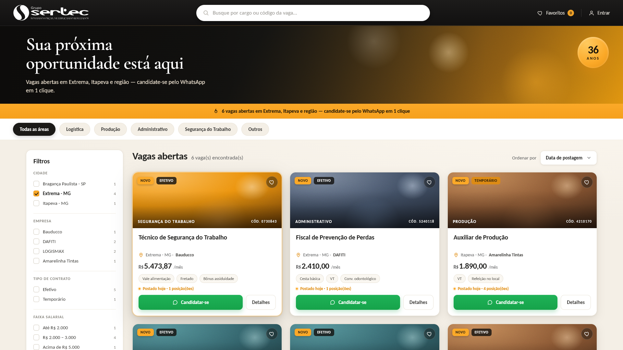Open Detalhes for Fiscal de Prevenção de Perdas

click(x=418, y=302)
